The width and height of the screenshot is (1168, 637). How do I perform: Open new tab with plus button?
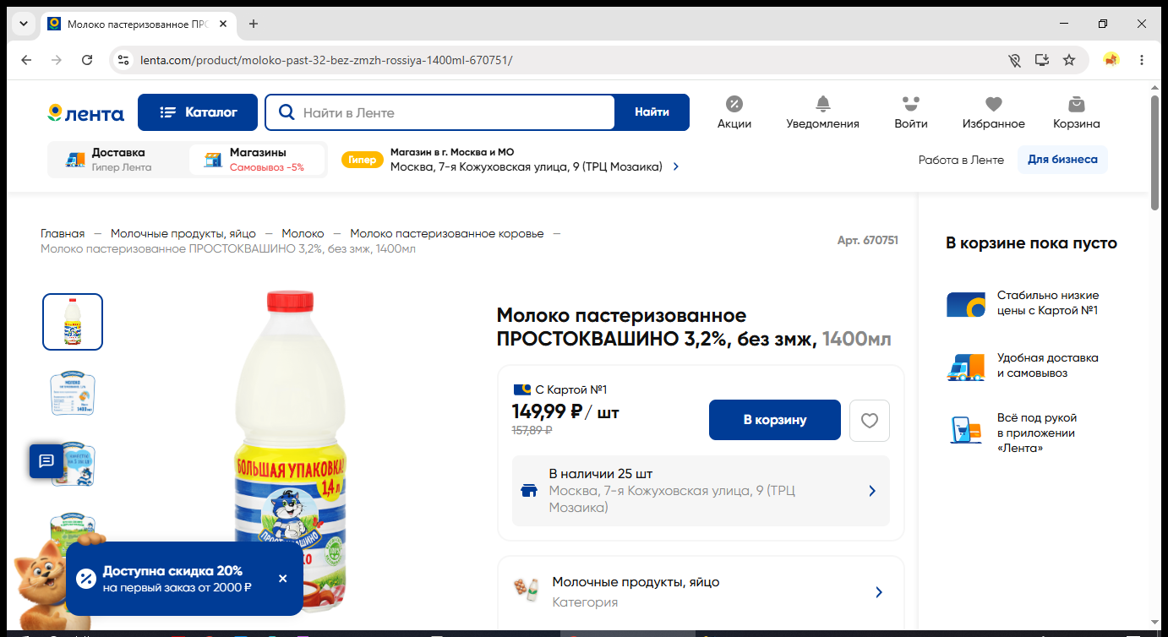254,24
